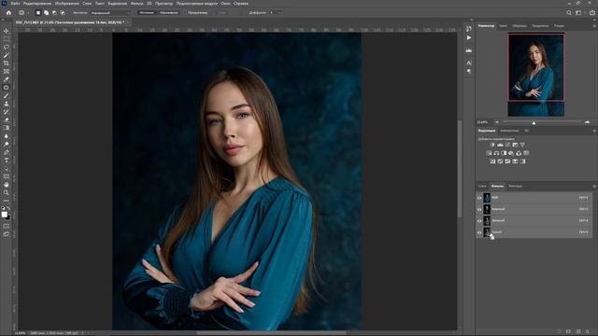Select the Crop tool
The image size is (598, 336).
tap(7, 63)
